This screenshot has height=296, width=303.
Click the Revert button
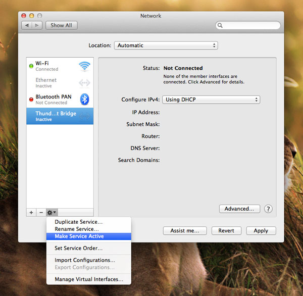click(226, 231)
